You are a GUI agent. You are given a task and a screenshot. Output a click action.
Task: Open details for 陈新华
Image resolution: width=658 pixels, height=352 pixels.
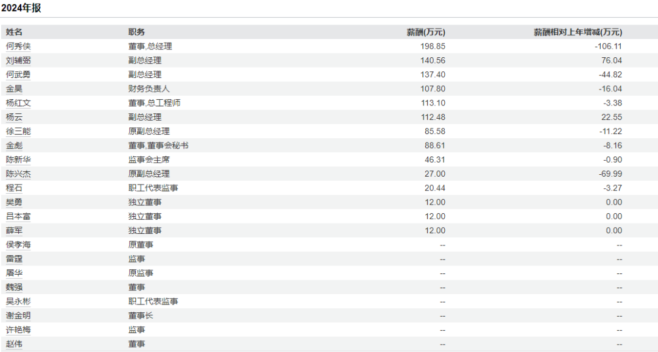point(18,160)
